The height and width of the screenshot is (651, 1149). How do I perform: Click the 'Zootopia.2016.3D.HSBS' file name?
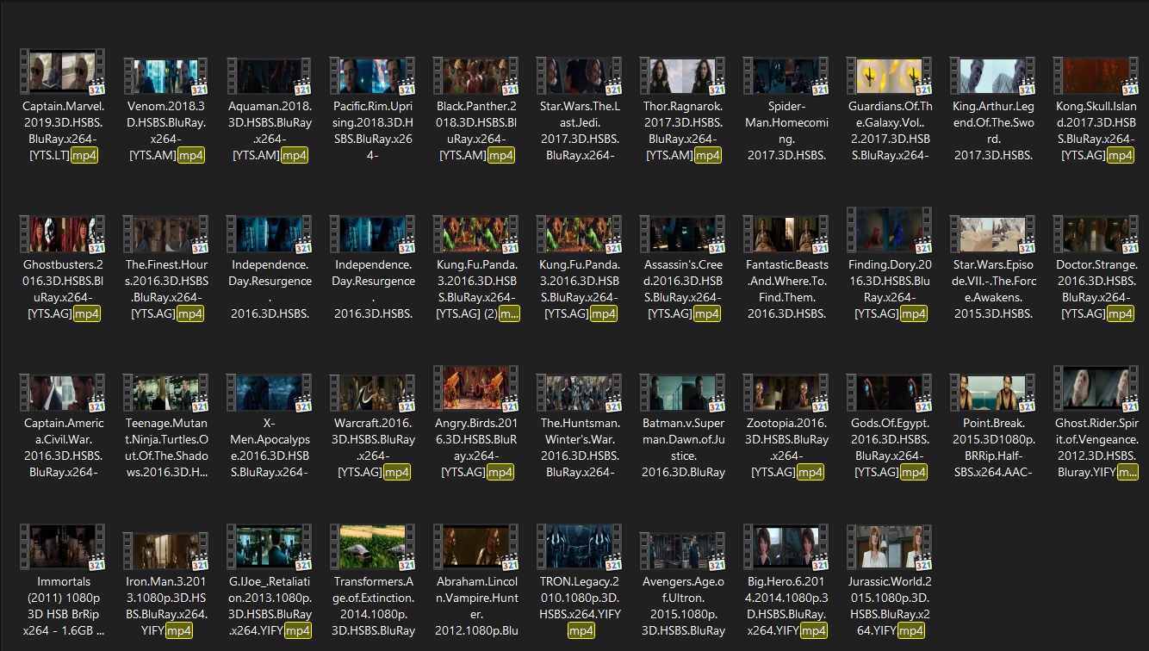(x=786, y=447)
